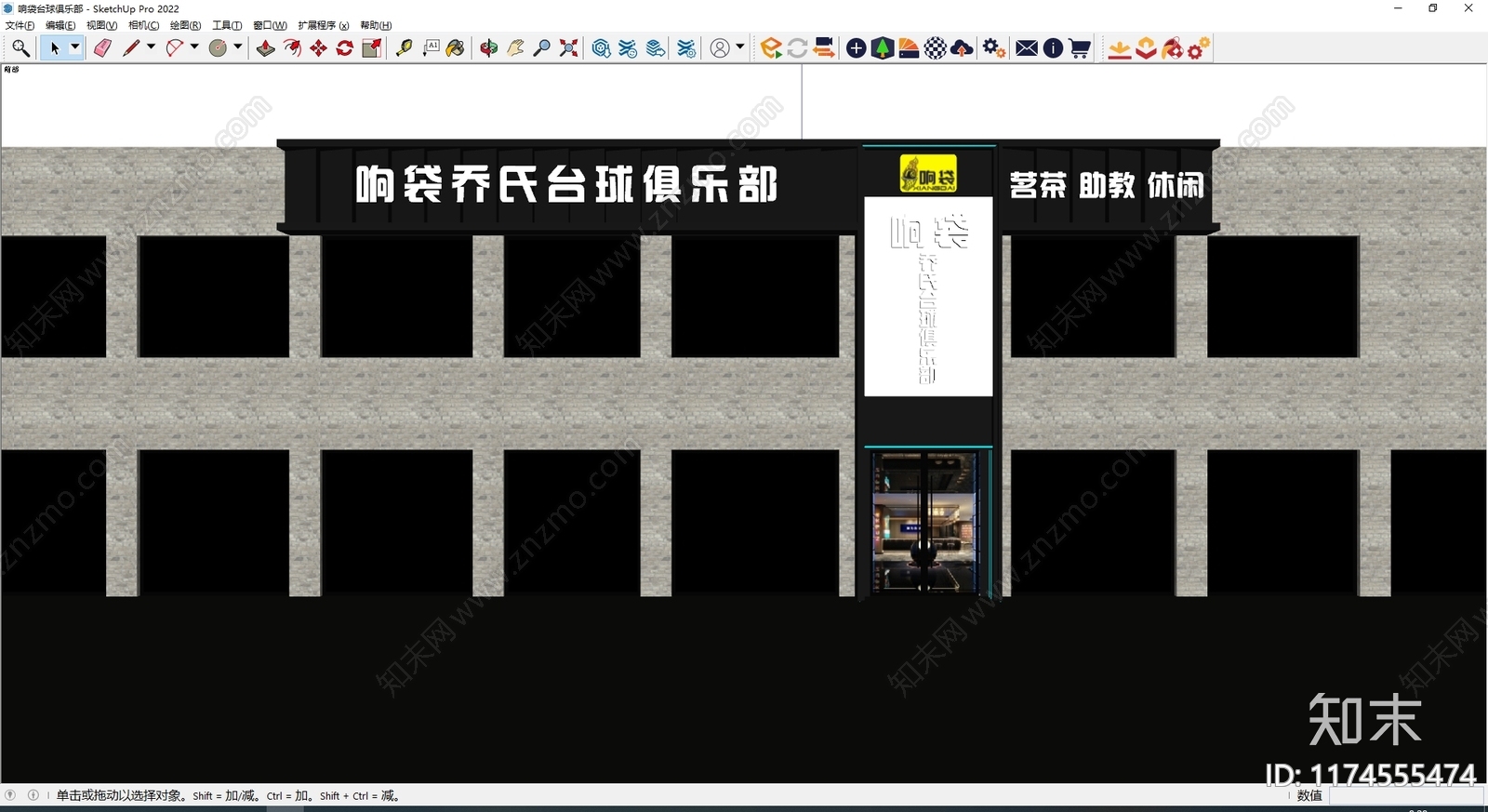Click the red box plugin icon
The width and height of the screenshot is (1488, 812).
coord(1146,48)
